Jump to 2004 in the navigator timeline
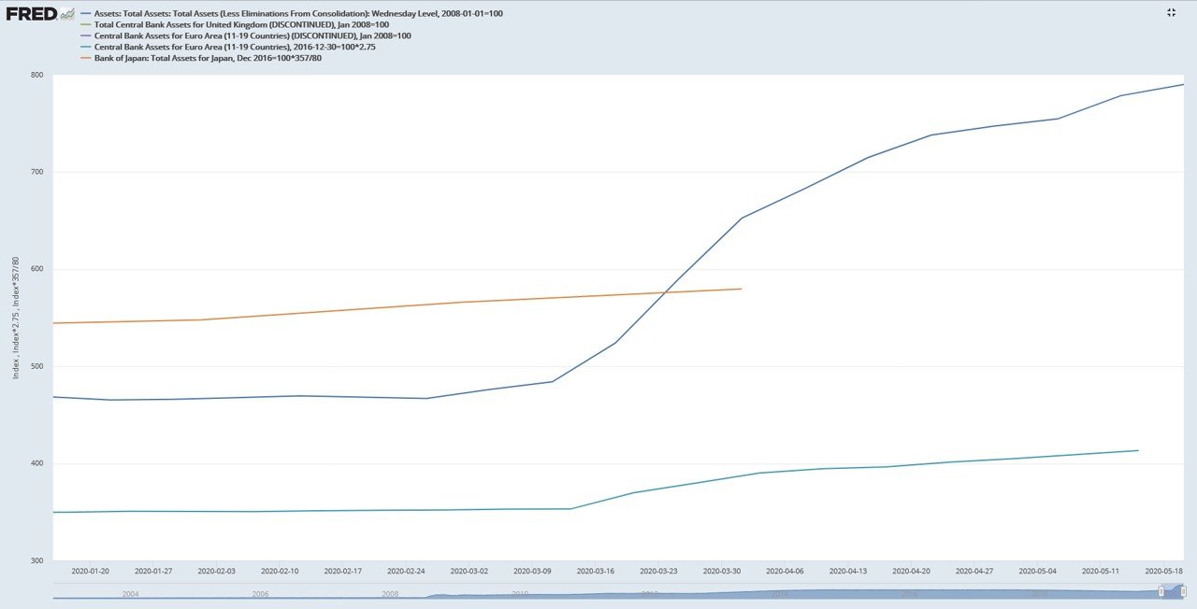The image size is (1197, 609). [130, 593]
